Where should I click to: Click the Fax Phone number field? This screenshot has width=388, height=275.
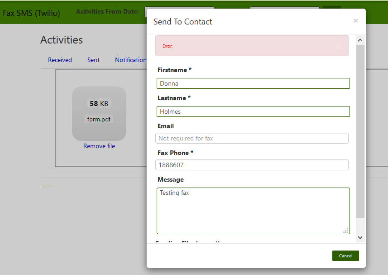click(252, 165)
